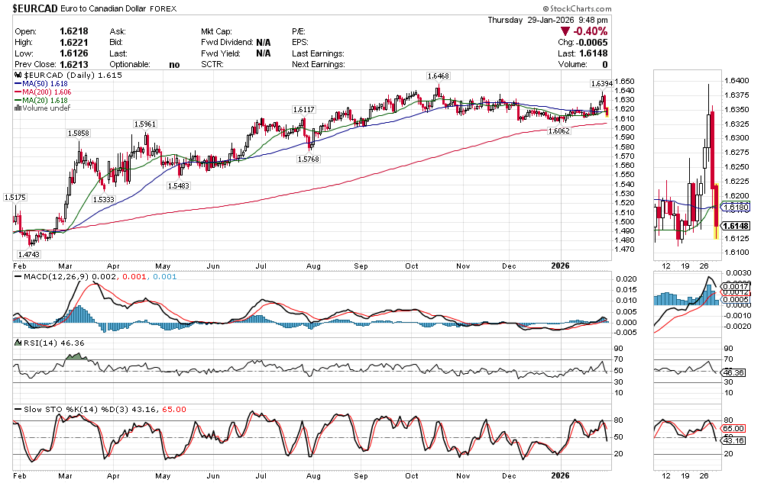Click the red MA(200) legend line marker
The width and height of the screenshot is (764, 483).
18,92
